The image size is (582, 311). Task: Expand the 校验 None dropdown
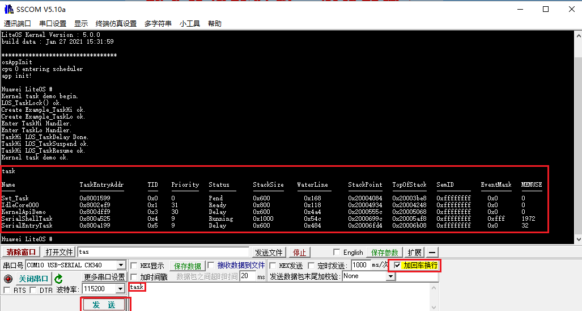point(390,276)
